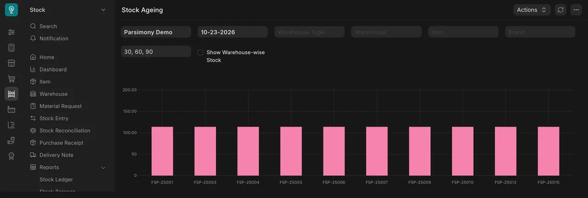Open the Brand filter field
The image size is (588, 198).
[x=540, y=32]
